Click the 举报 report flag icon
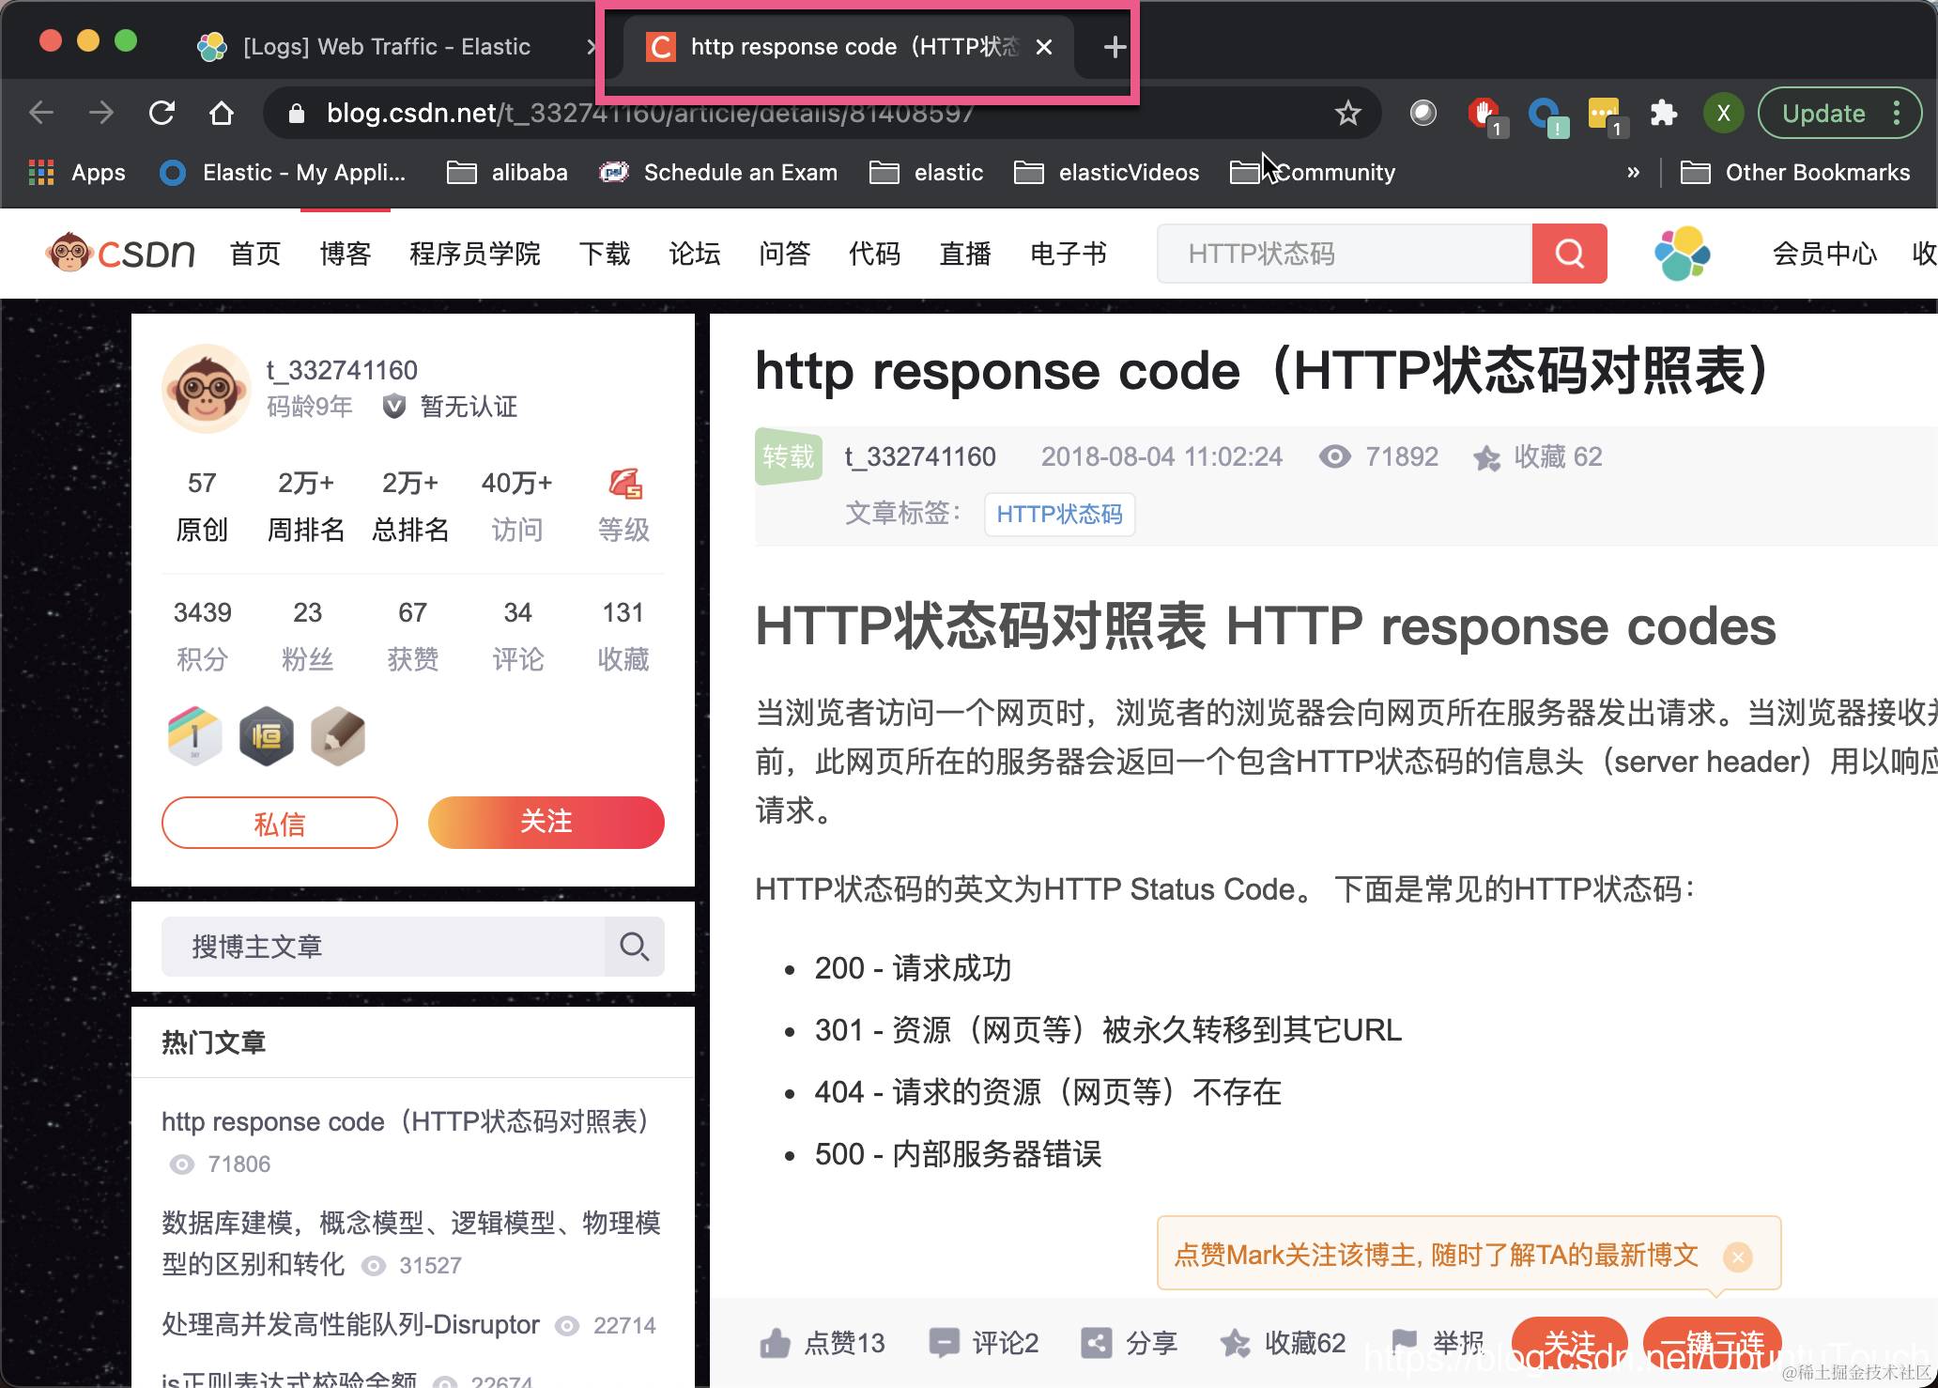This screenshot has width=1938, height=1388. 1404,1341
